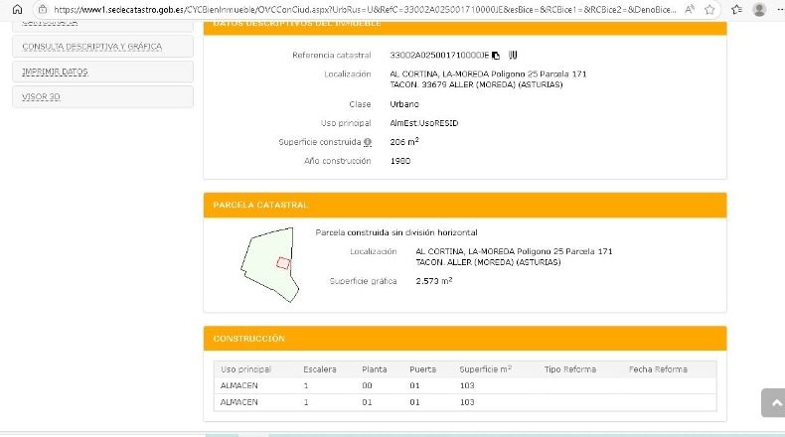Click the Parcela Catastral section header
The width and height of the screenshot is (785, 437).
point(465,206)
